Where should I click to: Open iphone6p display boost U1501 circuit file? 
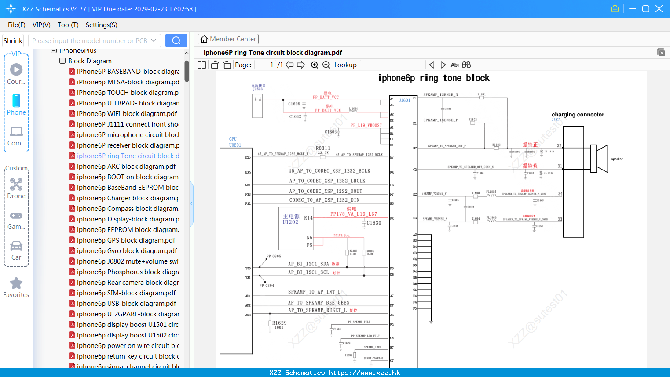(x=124, y=324)
